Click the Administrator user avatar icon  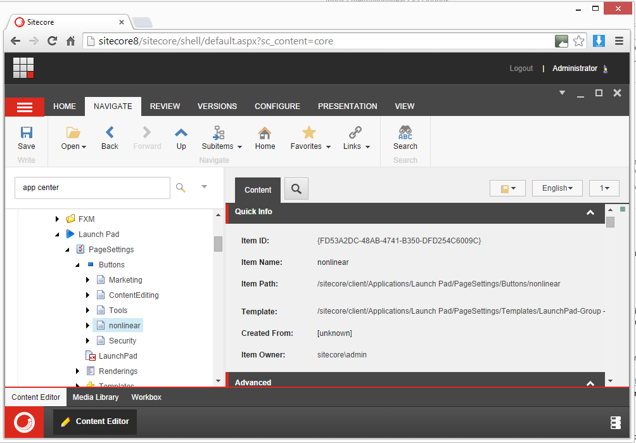point(605,68)
